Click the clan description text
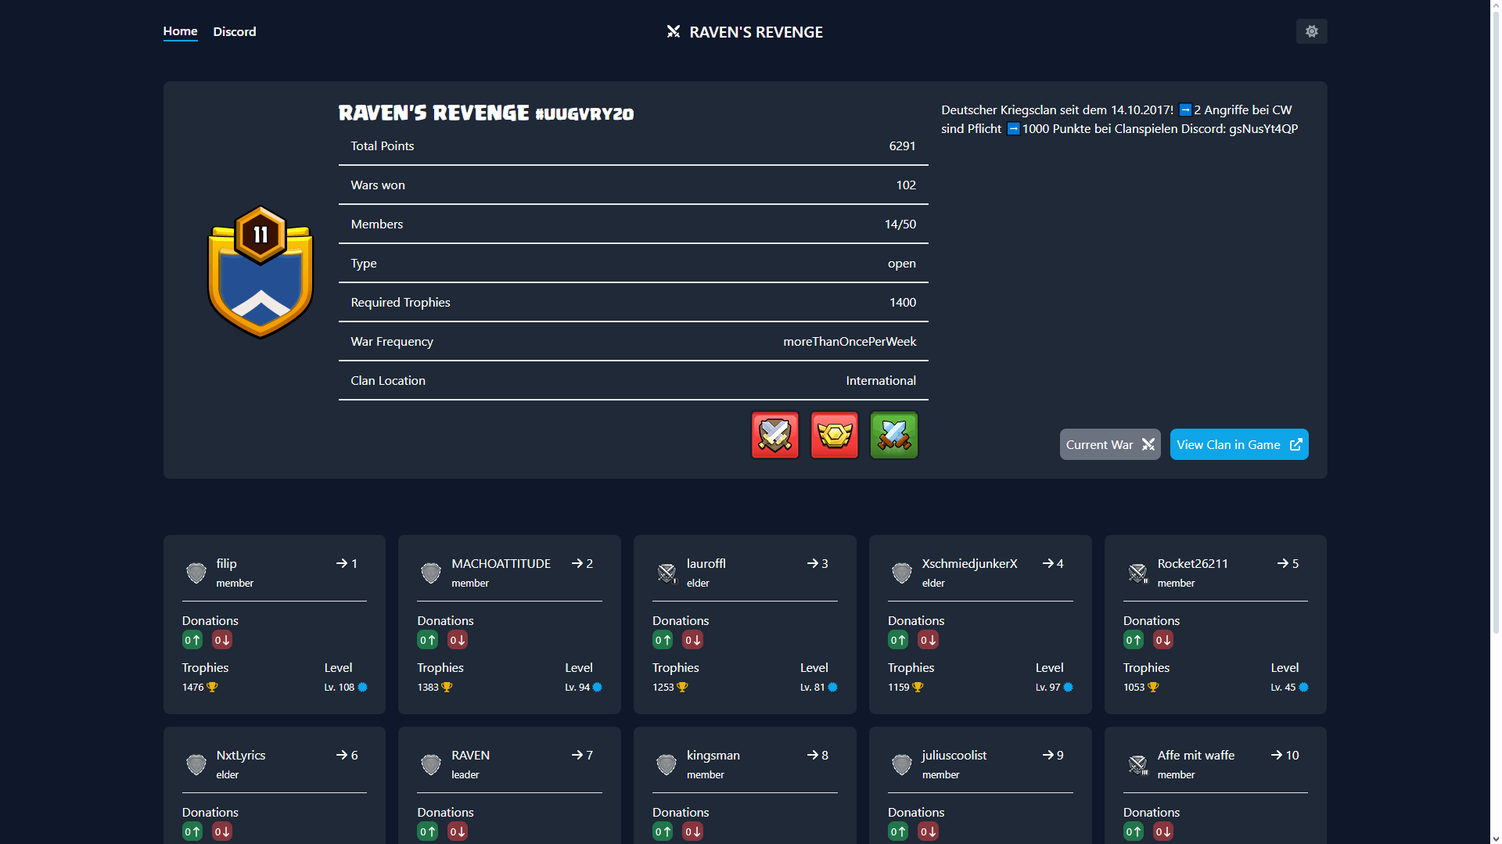This screenshot has width=1502, height=844. click(1119, 119)
